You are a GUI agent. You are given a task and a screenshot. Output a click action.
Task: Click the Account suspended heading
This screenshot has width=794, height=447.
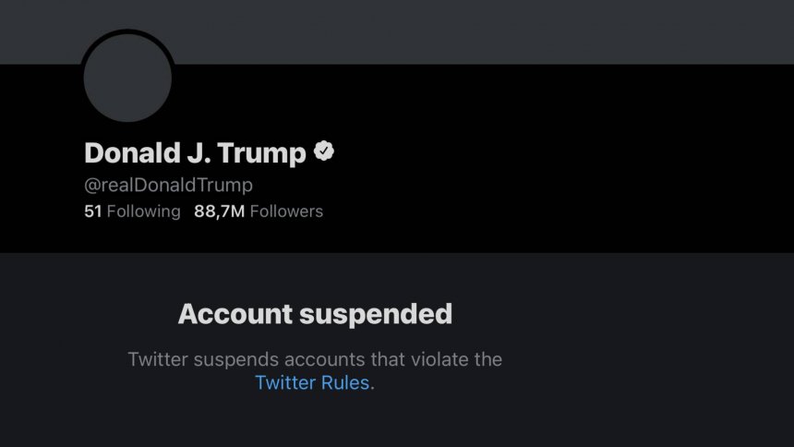[x=315, y=314]
